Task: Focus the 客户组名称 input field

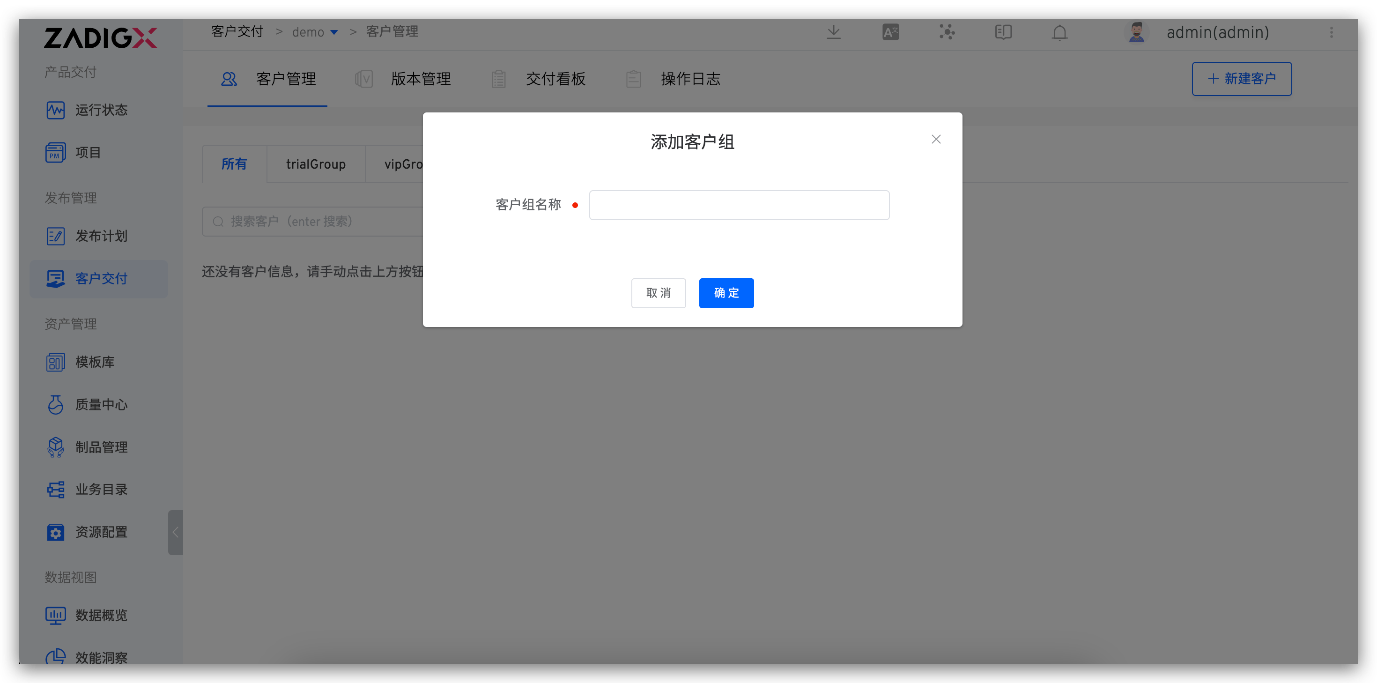Action: (x=739, y=205)
